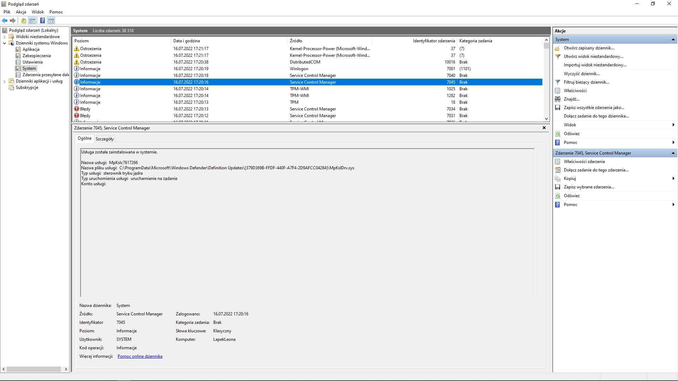Click the Źródło column header
678x381 pixels.
tap(330, 41)
